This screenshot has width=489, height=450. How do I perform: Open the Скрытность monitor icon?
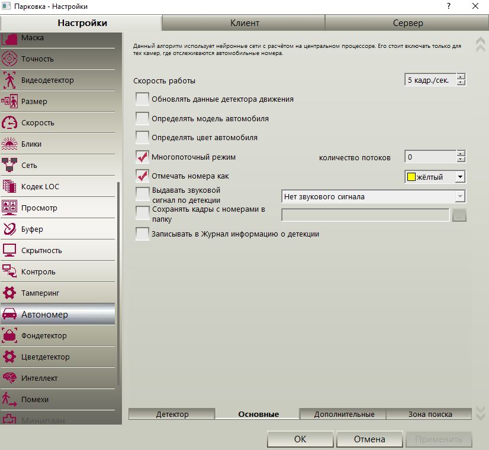point(9,250)
